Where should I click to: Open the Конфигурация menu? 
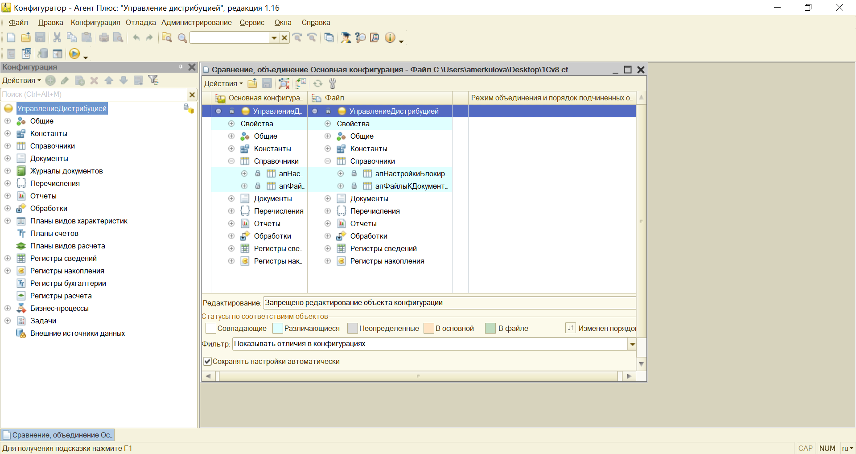pyautogui.click(x=95, y=22)
